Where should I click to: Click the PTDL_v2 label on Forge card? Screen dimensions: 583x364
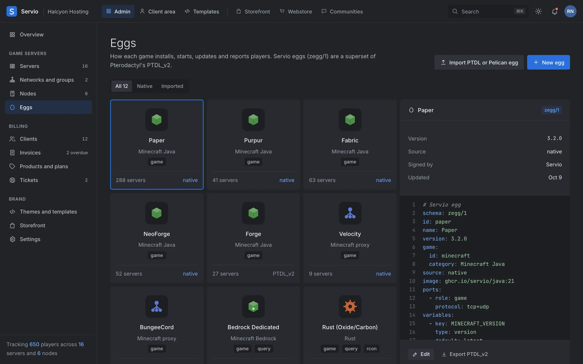tap(283, 274)
